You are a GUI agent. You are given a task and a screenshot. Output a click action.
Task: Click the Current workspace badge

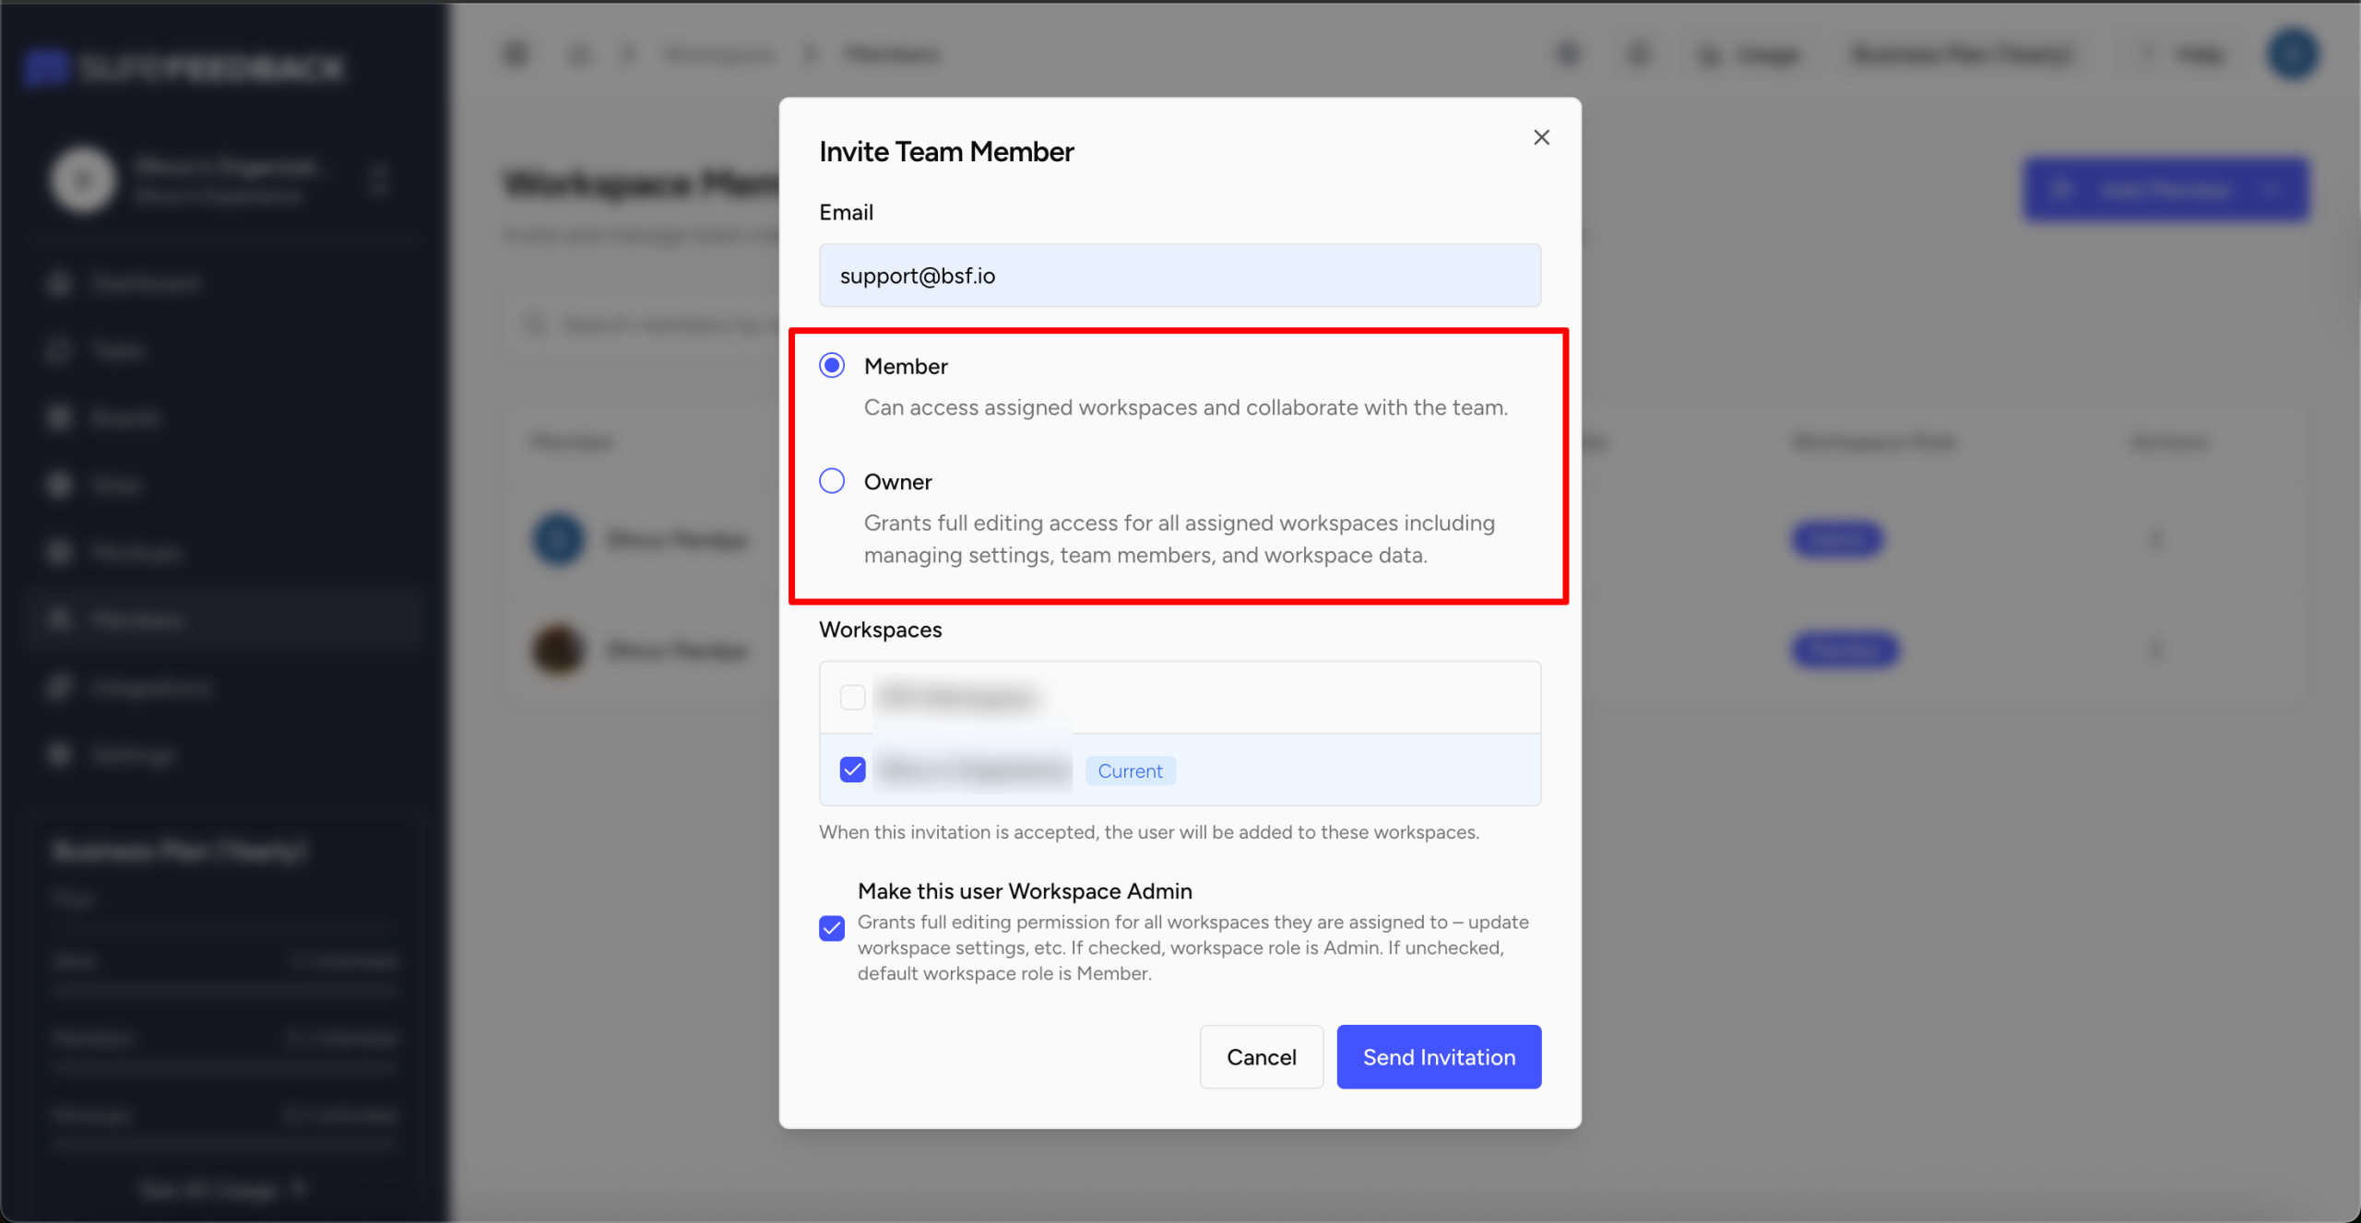(x=1130, y=770)
